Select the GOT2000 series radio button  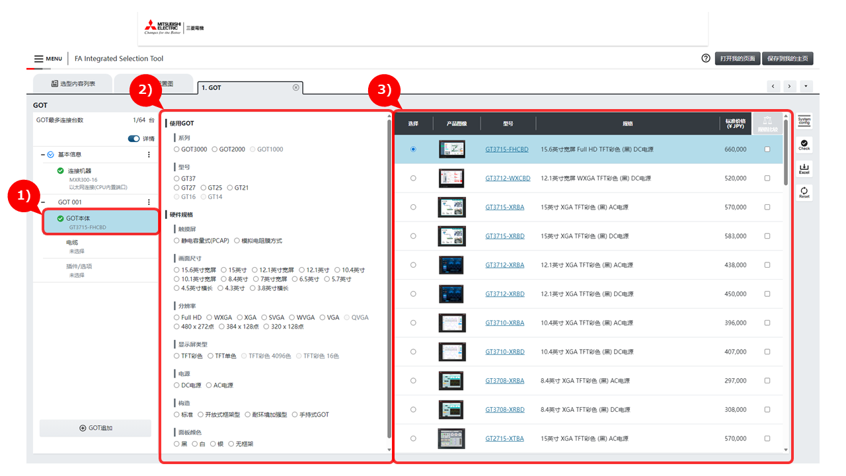tap(215, 149)
